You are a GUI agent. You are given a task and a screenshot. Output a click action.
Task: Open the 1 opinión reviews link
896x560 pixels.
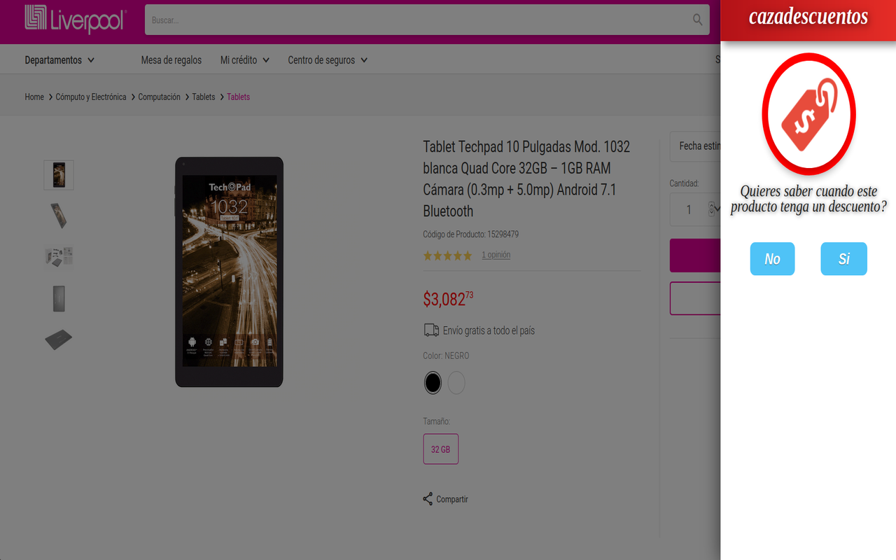tap(496, 255)
